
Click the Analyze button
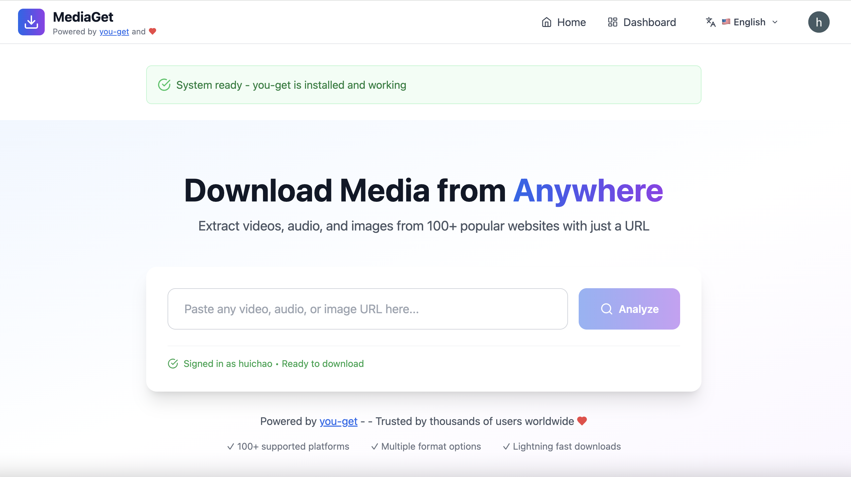point(629,309)
